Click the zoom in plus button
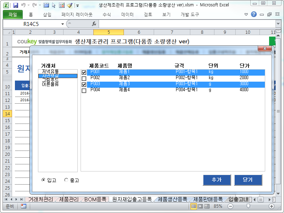The width and height of the screenshot is (284, 213). tap(271, 206)
